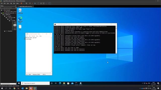Screen dimensions: 161x90
Task: Pause the virtual machine with the orange button
Action: pyautogui.click(x=21, y=3)
